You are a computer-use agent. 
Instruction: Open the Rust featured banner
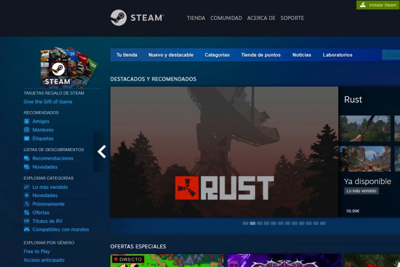point(224,152)
